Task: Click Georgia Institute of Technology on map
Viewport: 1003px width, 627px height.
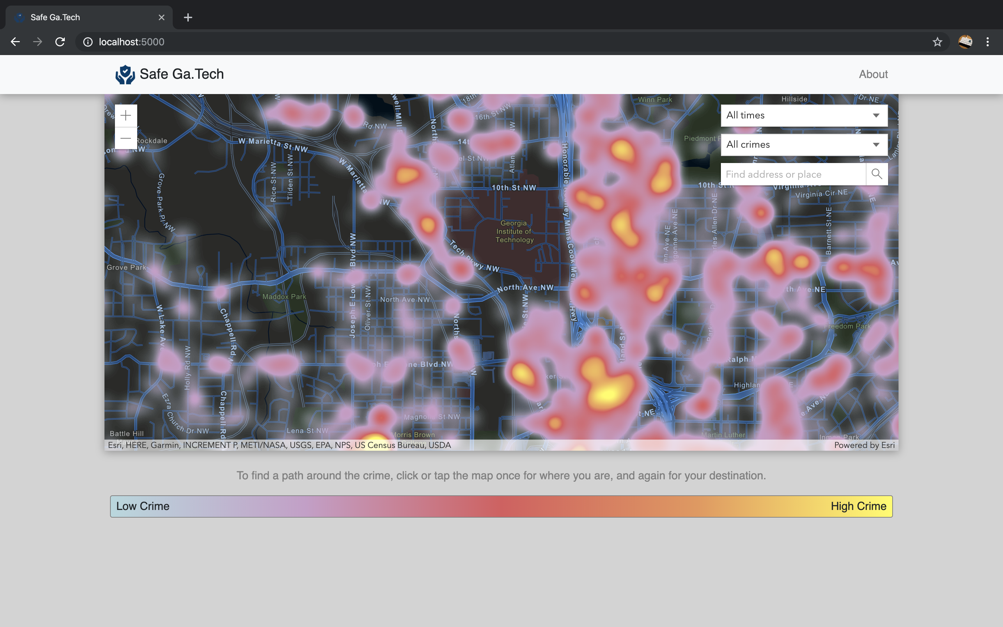Action: [514, 231]
